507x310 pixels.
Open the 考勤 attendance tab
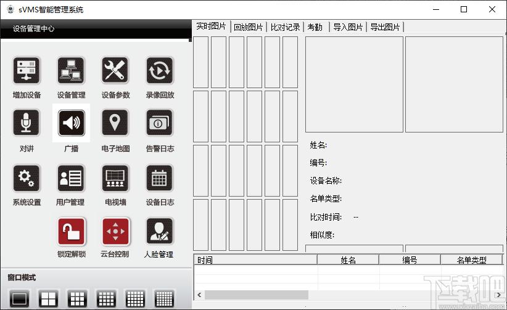(x=316, y=27)
